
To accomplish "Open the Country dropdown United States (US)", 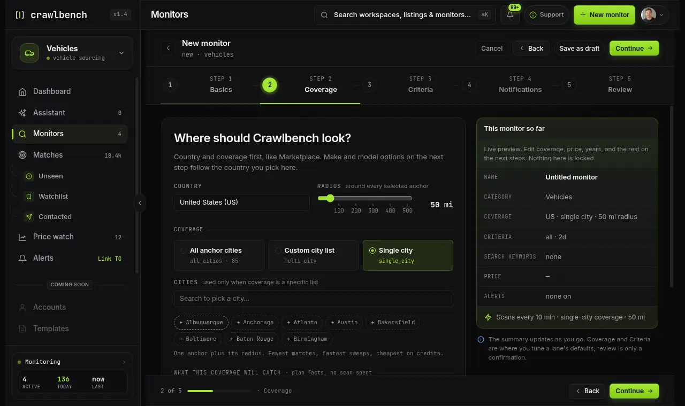I will tap(242, 202).
